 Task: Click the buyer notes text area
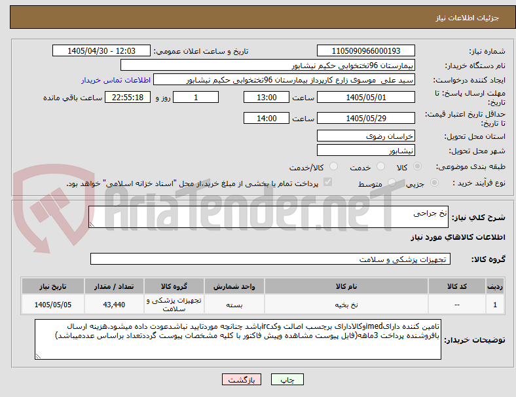[x=238, y=339]
